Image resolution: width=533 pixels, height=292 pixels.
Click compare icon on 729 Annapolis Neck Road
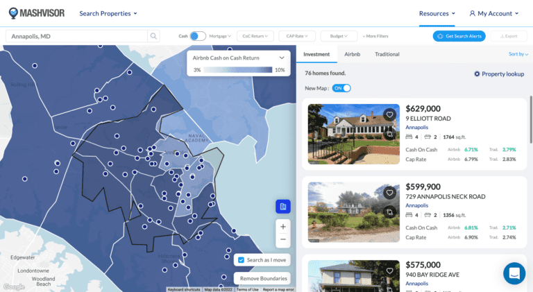(x=390, y=212)
